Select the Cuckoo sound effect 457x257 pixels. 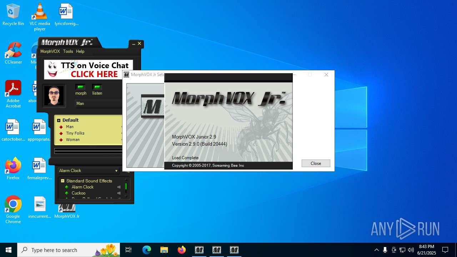(x=79, y=193)
